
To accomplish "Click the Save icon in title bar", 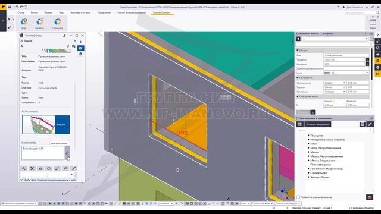I will coord(10,7).
